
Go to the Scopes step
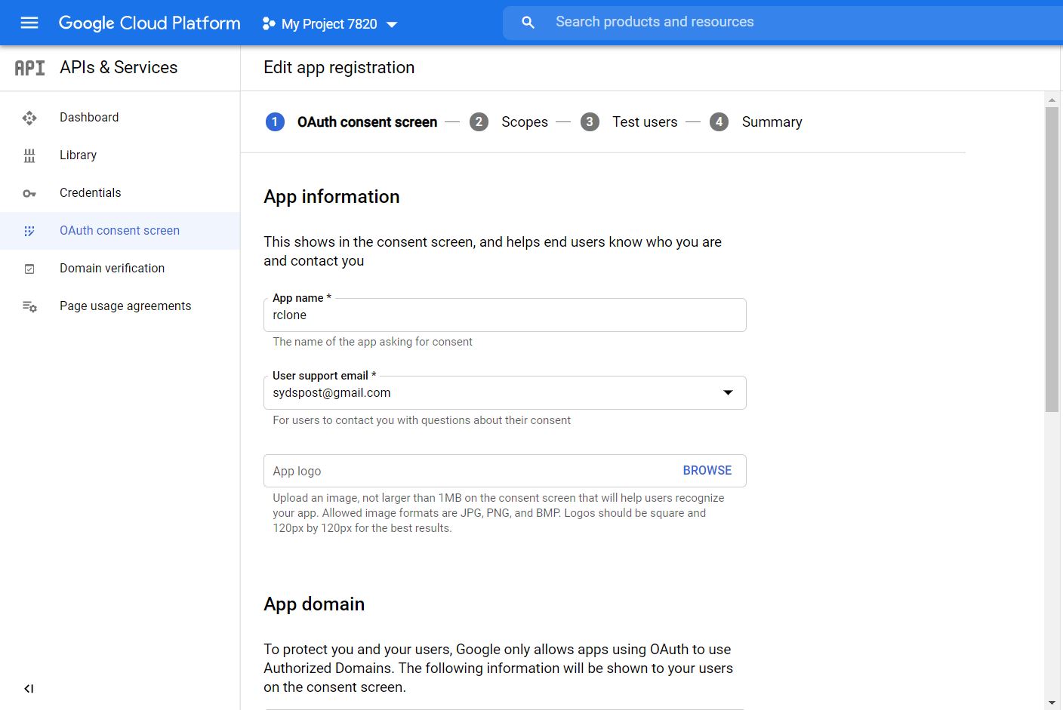pyautogui.click(x=524, y=122)
